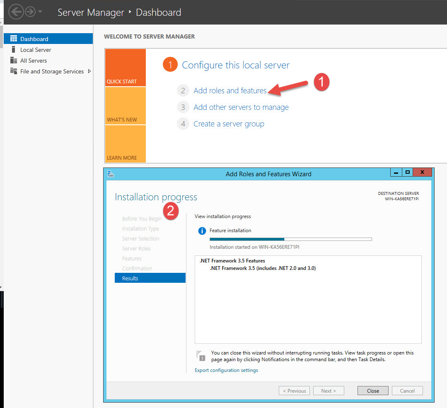Image resolution: width=447 pixels, height=408 pixels.
Task: Maximize the Add Roles and Features Wizard
Action: 408,172
